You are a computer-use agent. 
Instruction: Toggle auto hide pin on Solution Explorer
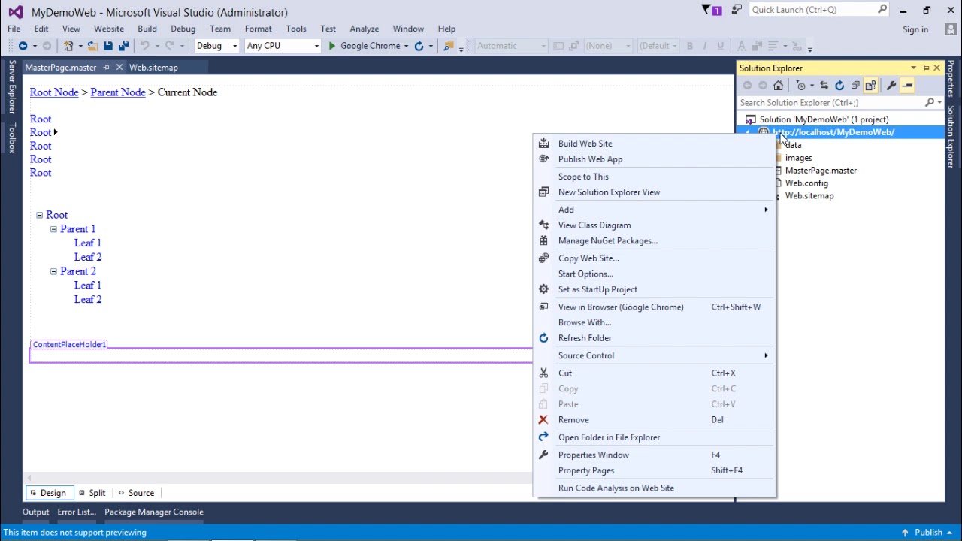(925, 68)
